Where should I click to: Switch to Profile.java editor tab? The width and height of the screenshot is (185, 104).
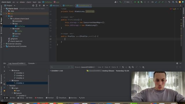coord(69,5)
